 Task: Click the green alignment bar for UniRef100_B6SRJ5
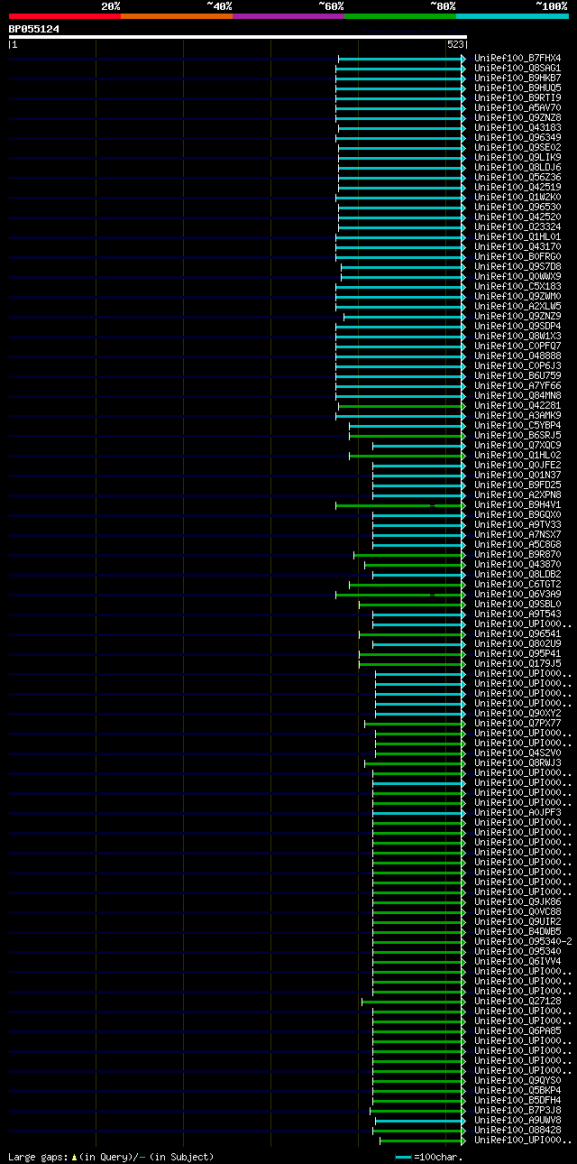pyautogui.click(x=407, y=436)
